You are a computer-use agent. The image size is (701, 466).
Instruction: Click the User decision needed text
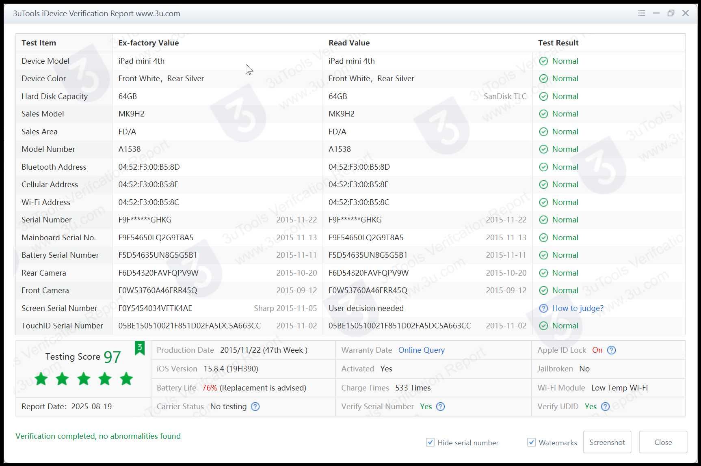(x=366, y=308)
